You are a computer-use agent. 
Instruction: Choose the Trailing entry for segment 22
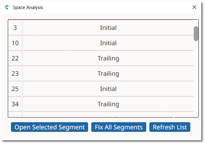pyautogui.click(x=108, y=58)
